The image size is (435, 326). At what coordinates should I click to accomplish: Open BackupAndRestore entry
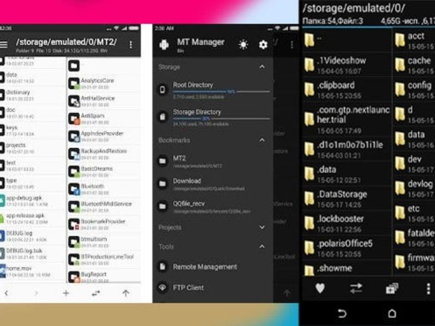(x=104, y=154)
